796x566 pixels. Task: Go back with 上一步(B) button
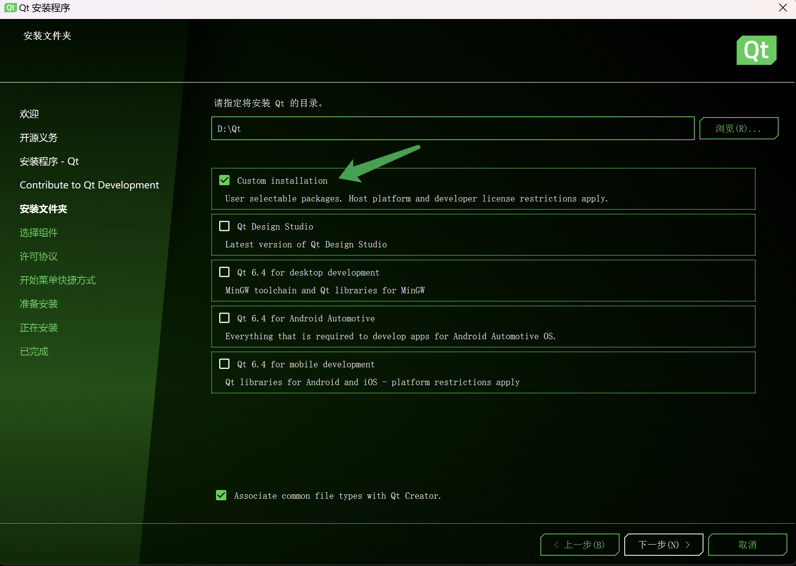[x=580, y=545]
